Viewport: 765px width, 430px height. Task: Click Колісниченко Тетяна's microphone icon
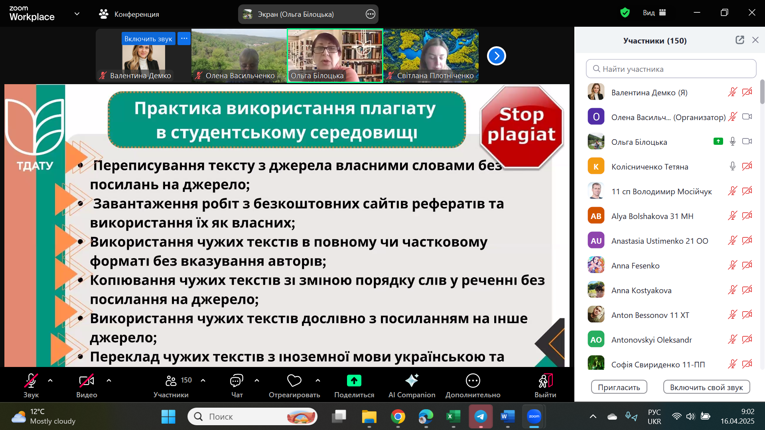click(x=733, y=166)
